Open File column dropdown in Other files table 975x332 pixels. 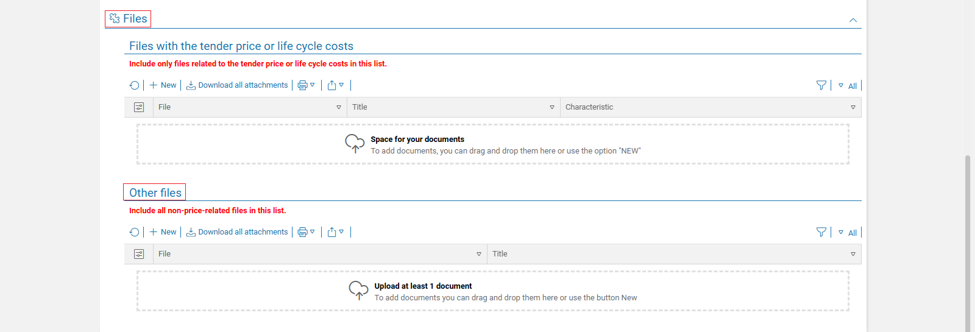tap(479, 254)
